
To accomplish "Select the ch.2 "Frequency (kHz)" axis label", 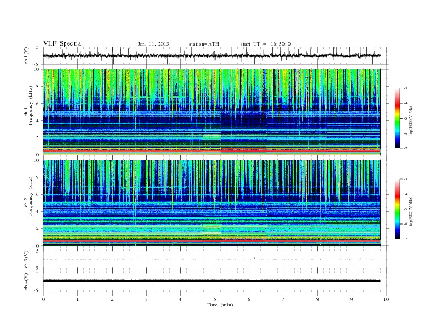I will tap(31, 197).
